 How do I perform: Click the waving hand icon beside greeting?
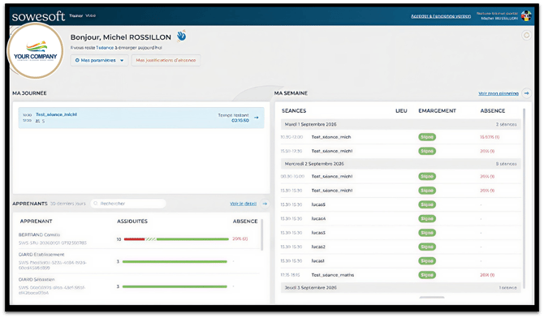[x=181, y=36]
